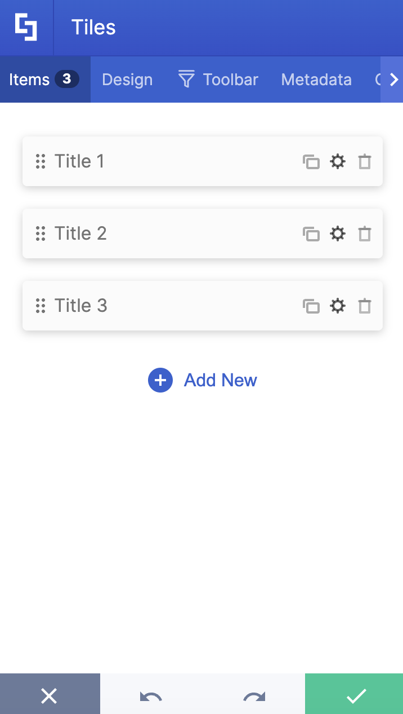This screenshot has width=403, height=714.
Task: Confirm changes with the green checkmark
Action: coord(354,696)
